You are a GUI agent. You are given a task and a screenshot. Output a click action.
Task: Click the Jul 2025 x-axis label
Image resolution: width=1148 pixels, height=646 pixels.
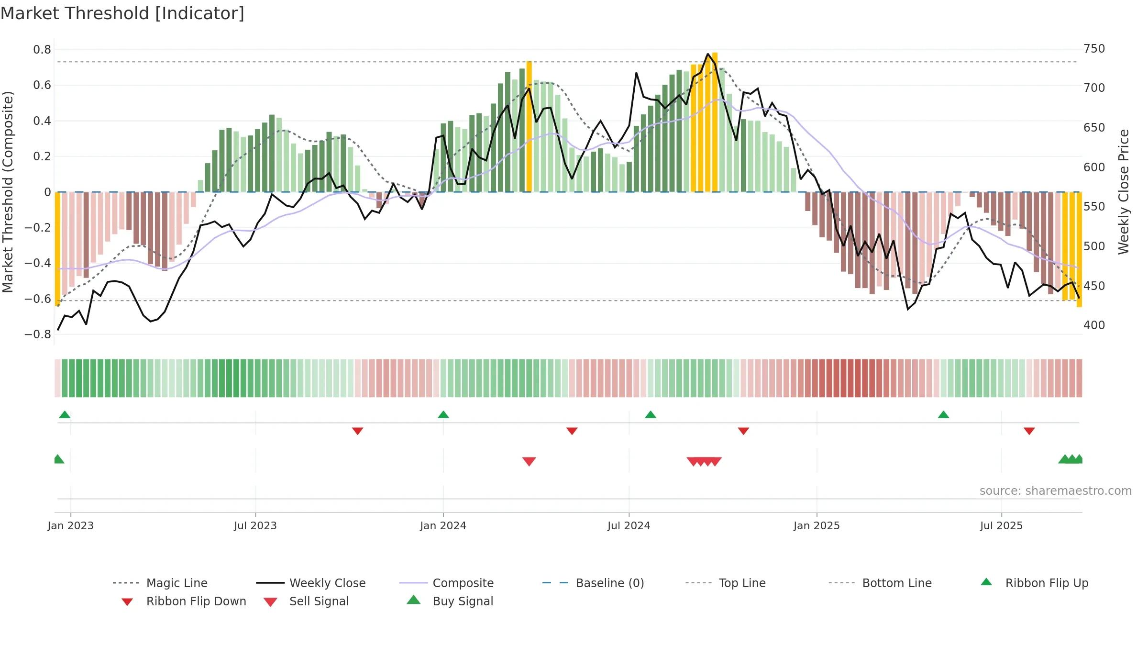point(1002,526)
